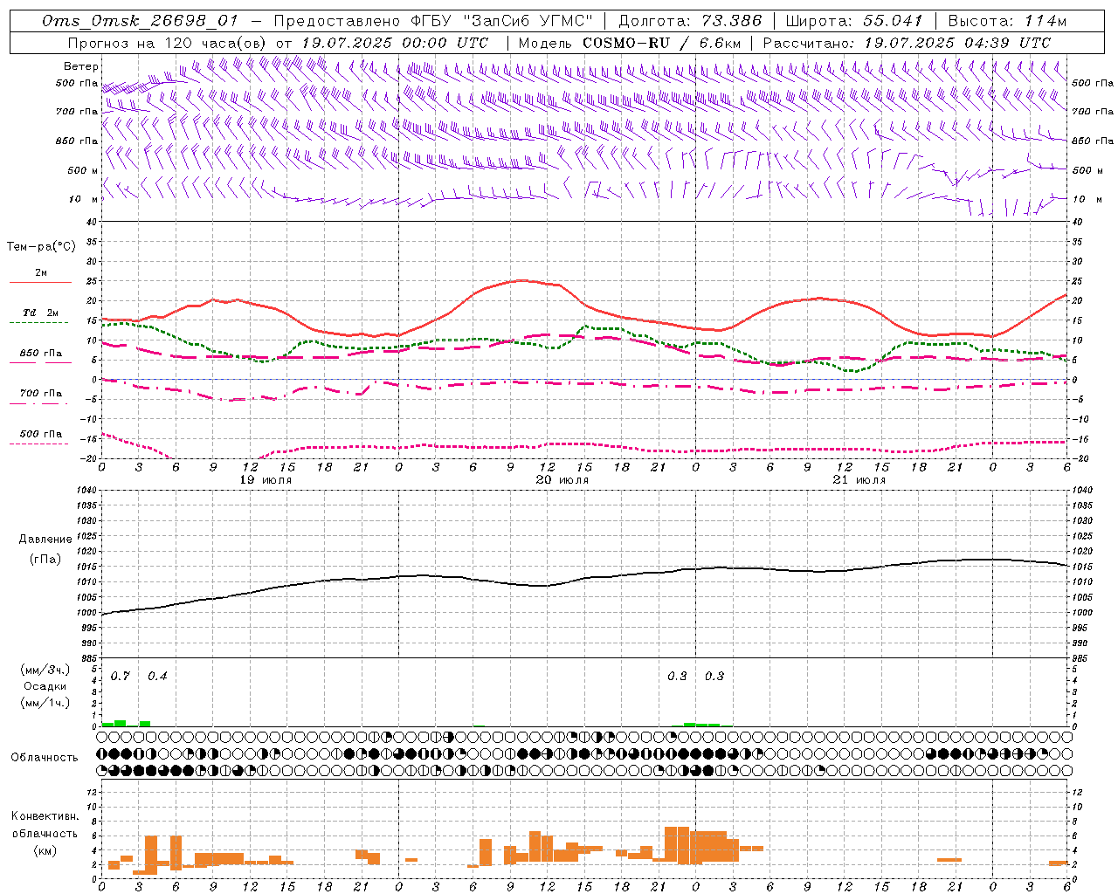Click the 0.4 precipitation amount value
Image resolution: width=1118 pixels, height=894 pixels.
click(157, 677)
